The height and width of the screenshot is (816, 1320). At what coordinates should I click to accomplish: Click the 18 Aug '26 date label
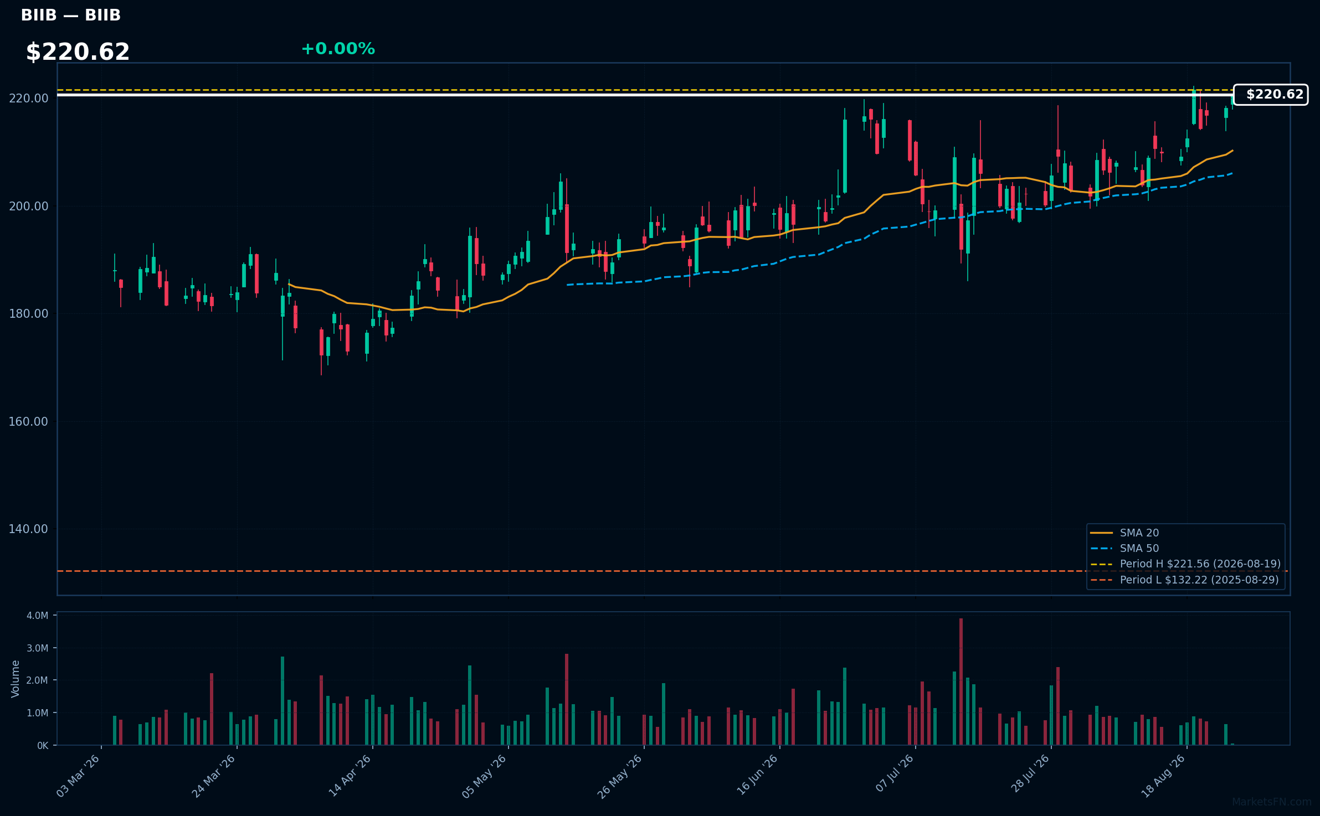(1163, 776)
